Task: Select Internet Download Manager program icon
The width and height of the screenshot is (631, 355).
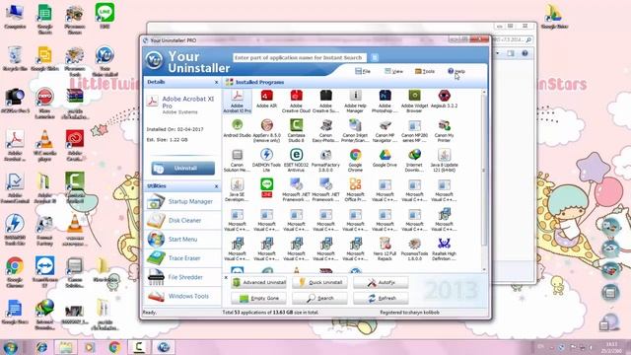Action: click(414, 160)
